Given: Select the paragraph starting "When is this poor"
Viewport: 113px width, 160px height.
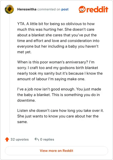Looking at the screenshot, I should pos(60,70).
